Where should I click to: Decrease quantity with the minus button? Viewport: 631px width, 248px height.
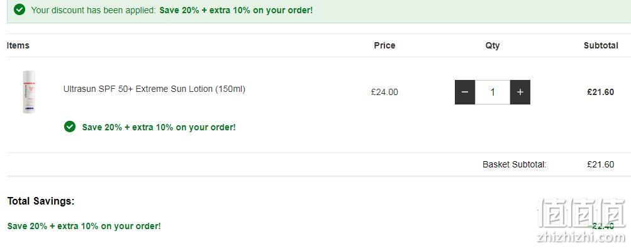coord(465,92)
